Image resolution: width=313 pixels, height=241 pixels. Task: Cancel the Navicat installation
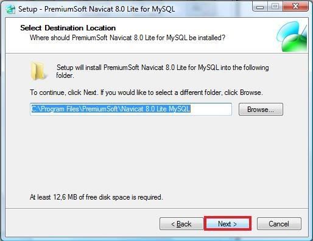(x=279, y=224)
